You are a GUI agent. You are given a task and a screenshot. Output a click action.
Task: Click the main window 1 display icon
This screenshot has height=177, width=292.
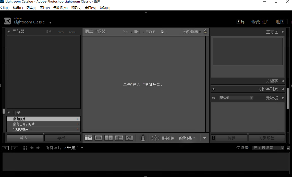click(5, 148)
